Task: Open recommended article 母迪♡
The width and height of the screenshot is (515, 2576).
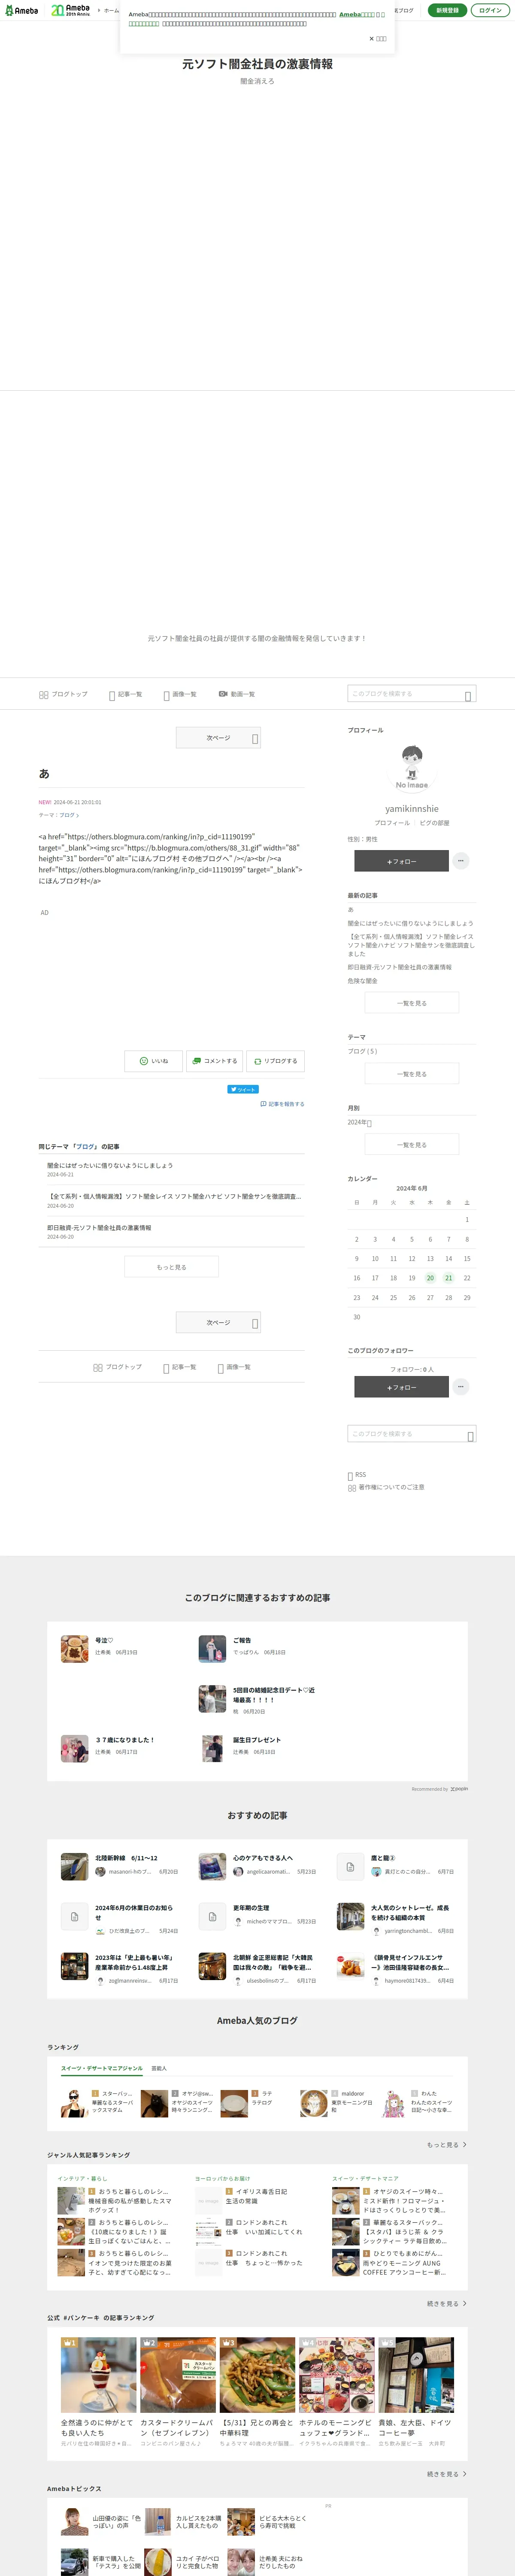Action: tap(104, 1641)
